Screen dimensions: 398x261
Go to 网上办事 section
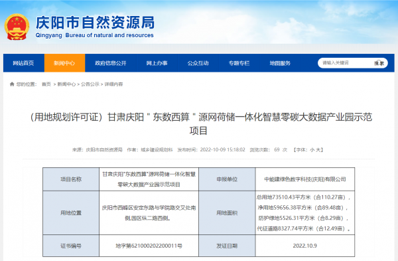click(x=157, y=63)
